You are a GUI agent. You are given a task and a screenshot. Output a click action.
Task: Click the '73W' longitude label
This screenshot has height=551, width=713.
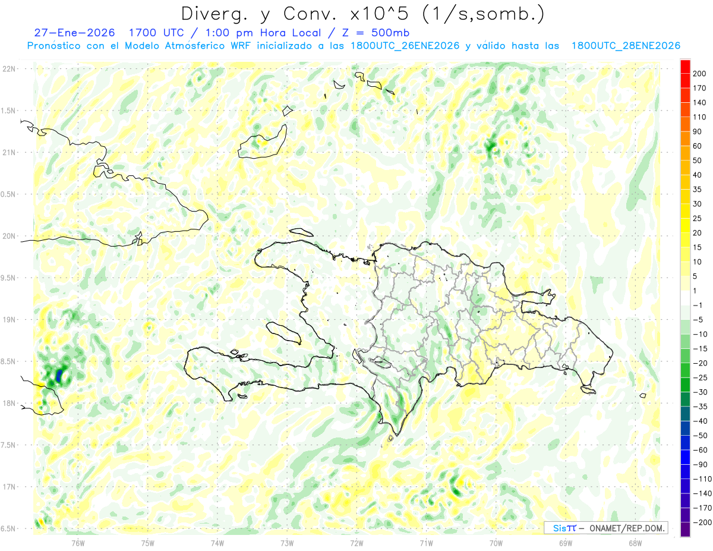287,543
